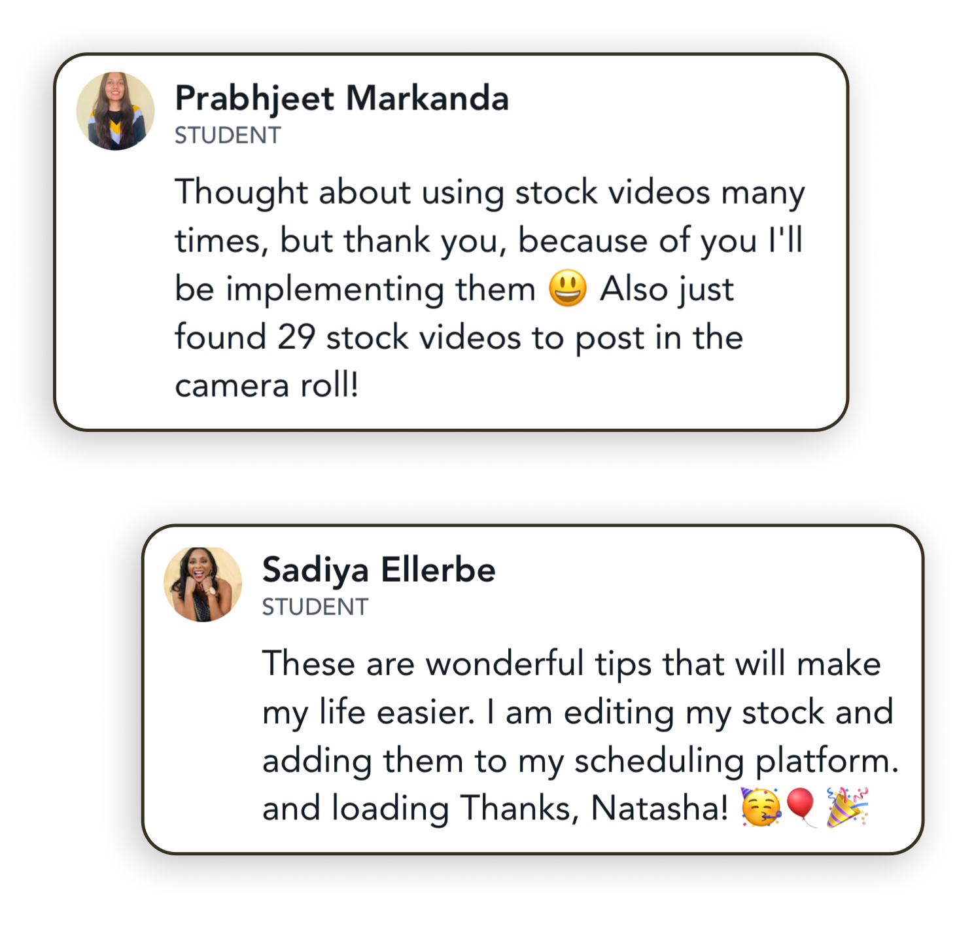The height and width of the screenshot is (926, 974).
Task: Open Prabhjeet Markanda's name link
Action: [341, 99]
